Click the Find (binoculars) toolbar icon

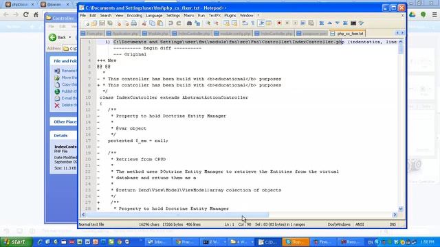click(189, 23)
